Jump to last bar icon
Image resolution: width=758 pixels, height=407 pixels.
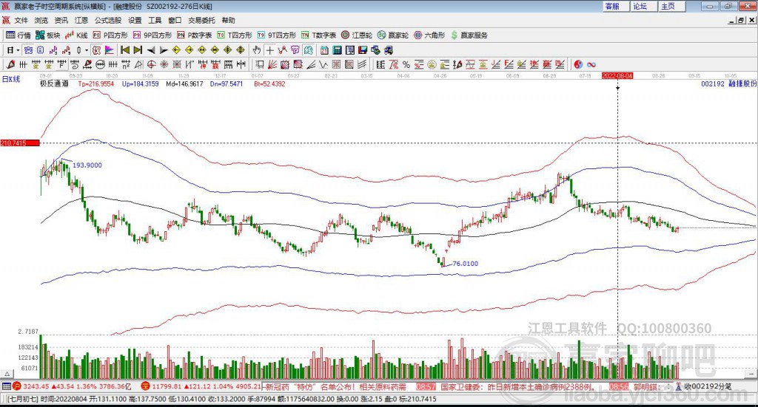pyautogui.click(x=138, y=50)
